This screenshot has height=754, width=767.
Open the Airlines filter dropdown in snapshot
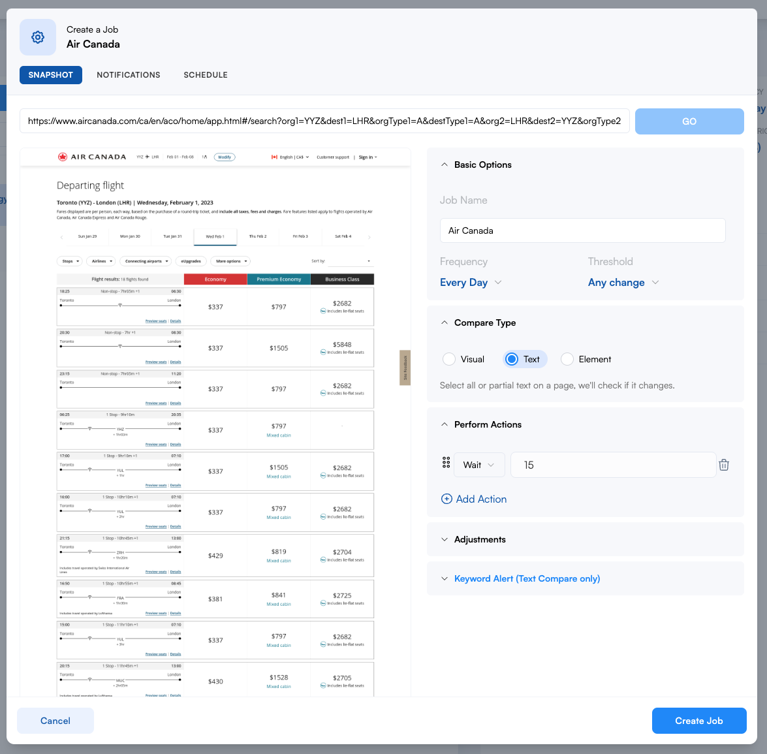pos(101,261)
